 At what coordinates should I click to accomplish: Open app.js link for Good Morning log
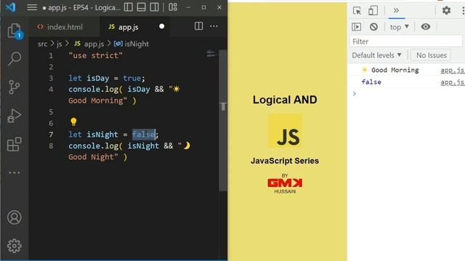tap(452, 70)
